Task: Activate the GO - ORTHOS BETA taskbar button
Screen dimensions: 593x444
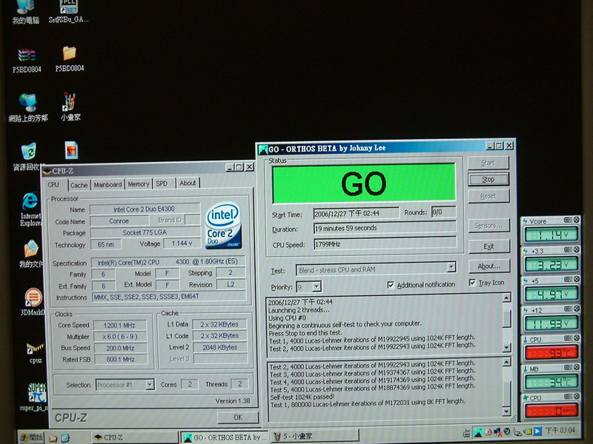Action: 225,437
